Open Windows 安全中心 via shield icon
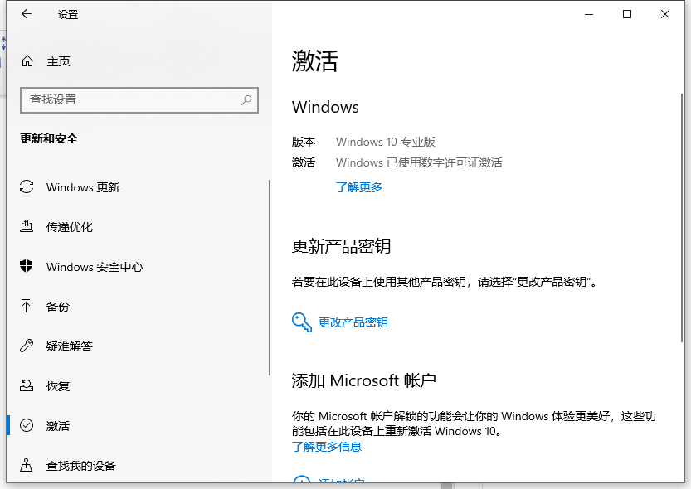The height and width of the screenshot is (489, 691). (27, 267)
